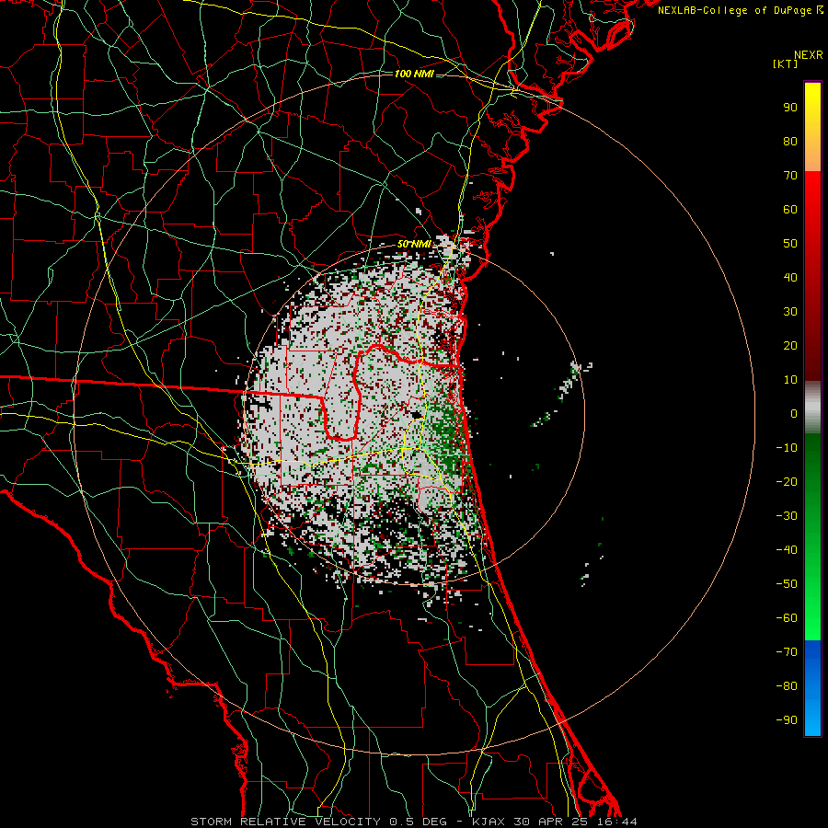This screenshot has width=828, height=828.
Task: Click the 50 value on the velocity scale
Action: [790, 244]
